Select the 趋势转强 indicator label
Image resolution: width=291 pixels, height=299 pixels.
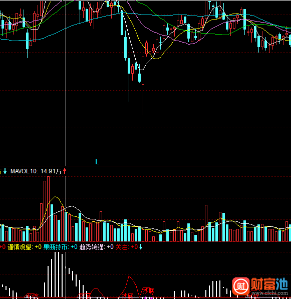tap(92, 247)
